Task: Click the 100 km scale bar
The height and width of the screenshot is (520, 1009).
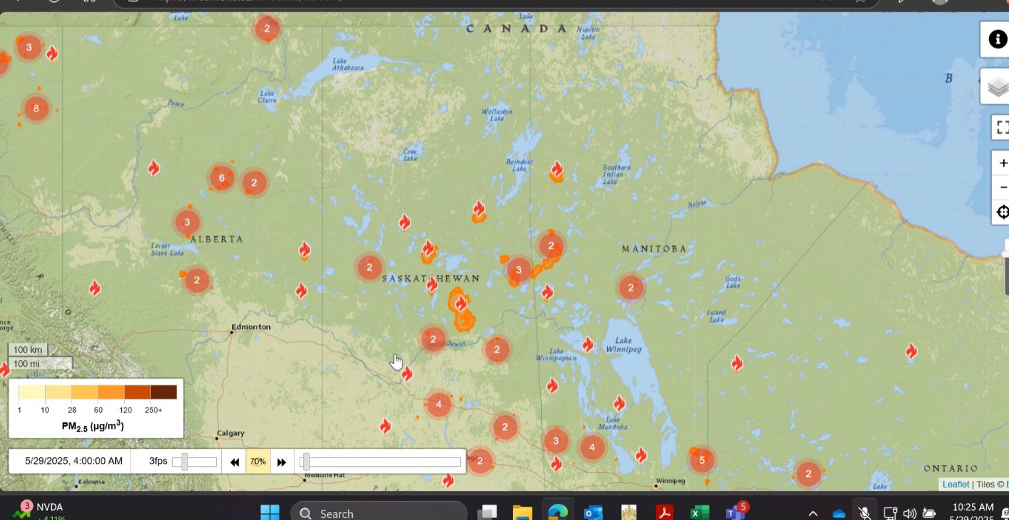Action: point(27,350)
